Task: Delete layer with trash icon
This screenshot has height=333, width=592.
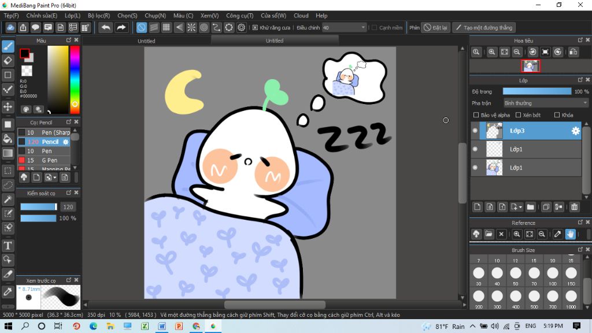Action: [574, 207]
